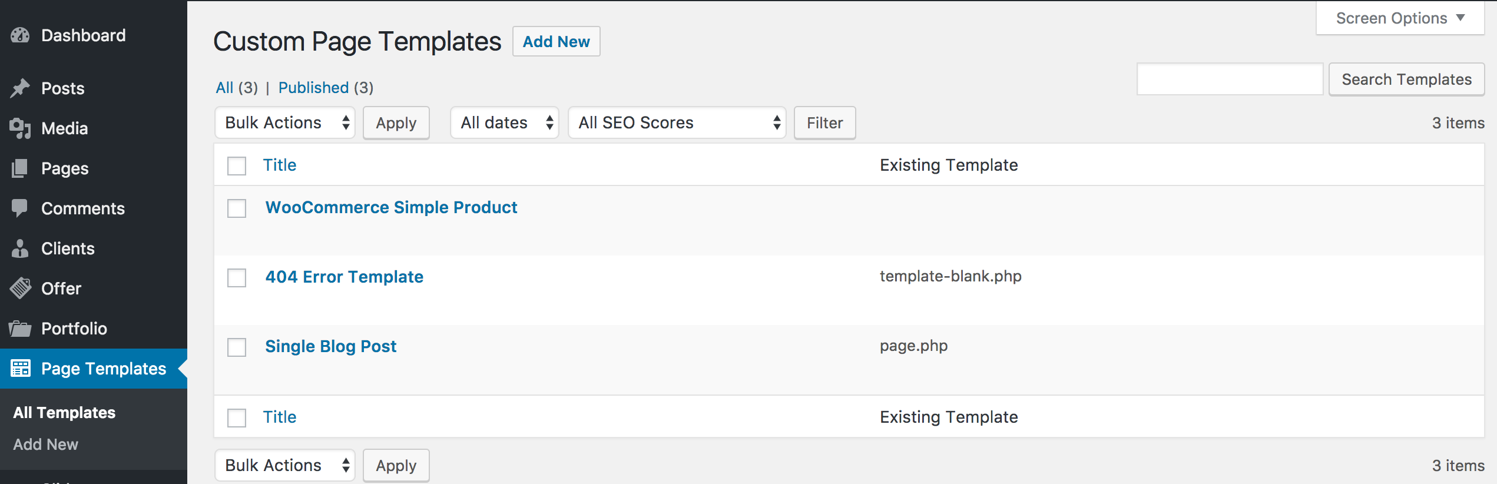
Task: Open the top Bulk Actions dropdown
Action: pos(285,122)
